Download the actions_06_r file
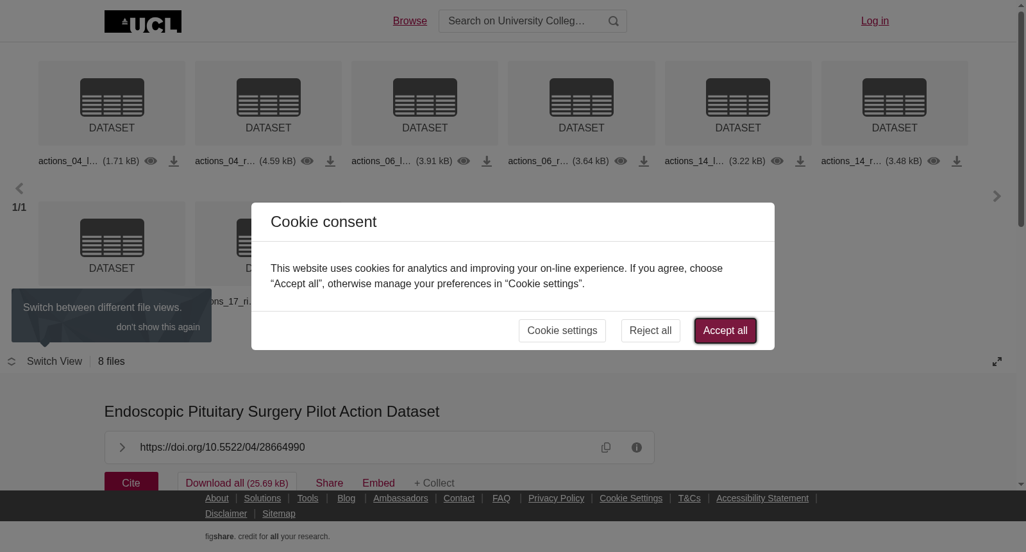1026x552 pixels. pyautogui.click(x=644, y=162)
